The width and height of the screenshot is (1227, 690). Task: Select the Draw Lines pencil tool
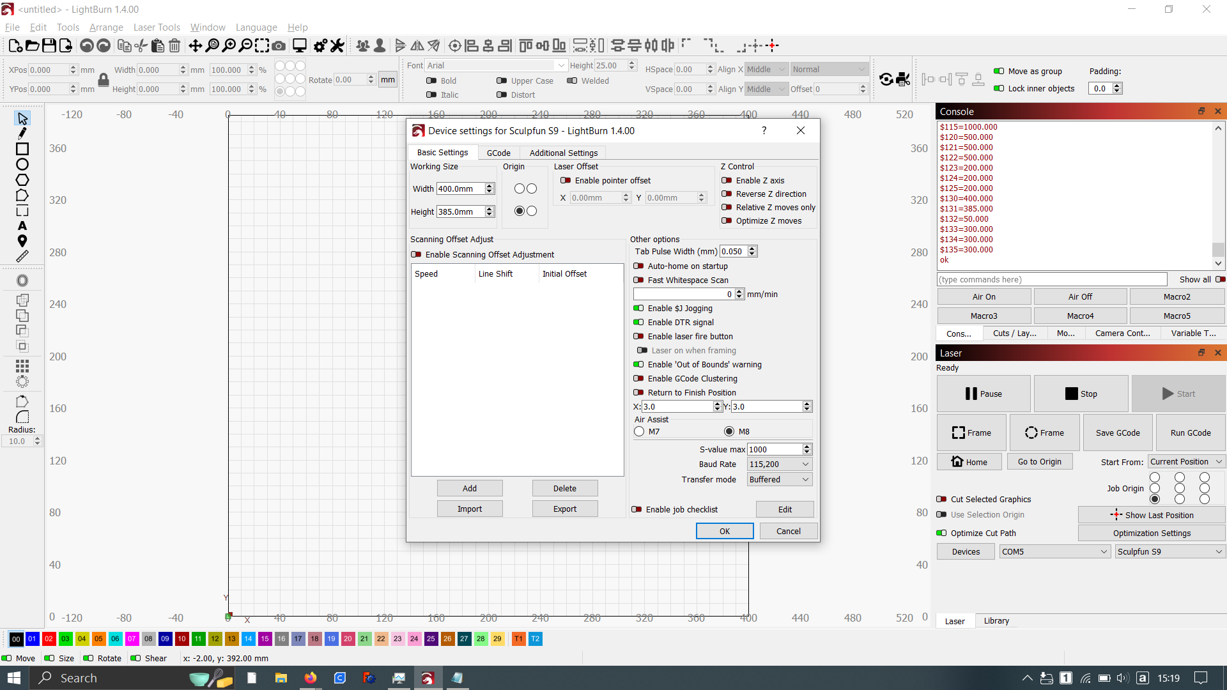22,134
